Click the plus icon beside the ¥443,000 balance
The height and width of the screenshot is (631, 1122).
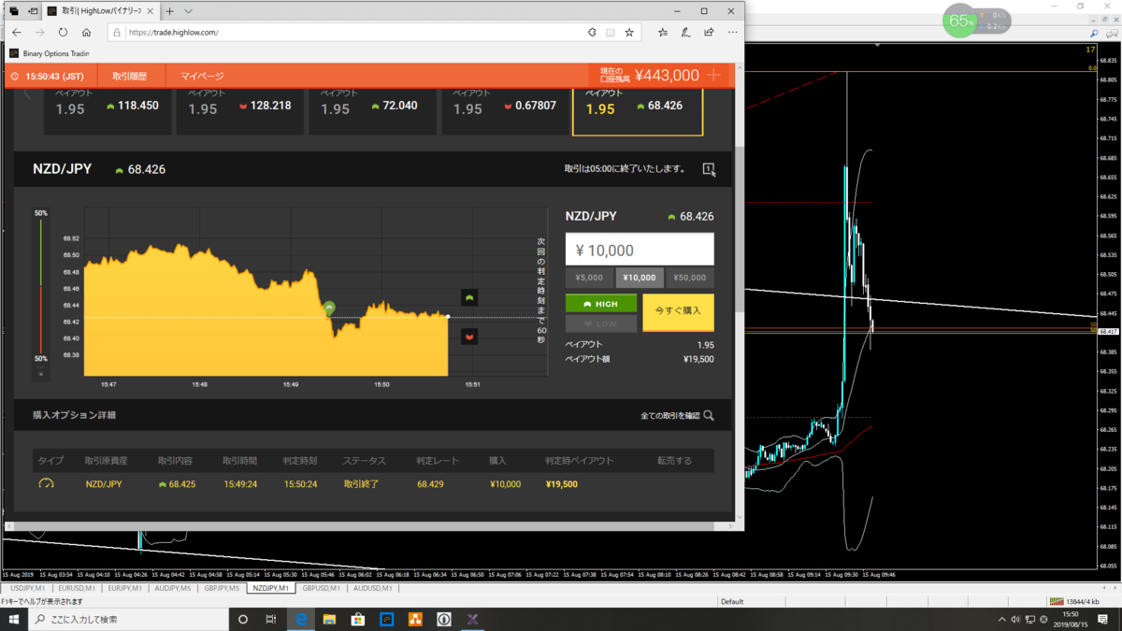pyautogui.click(x=714, y=76)
